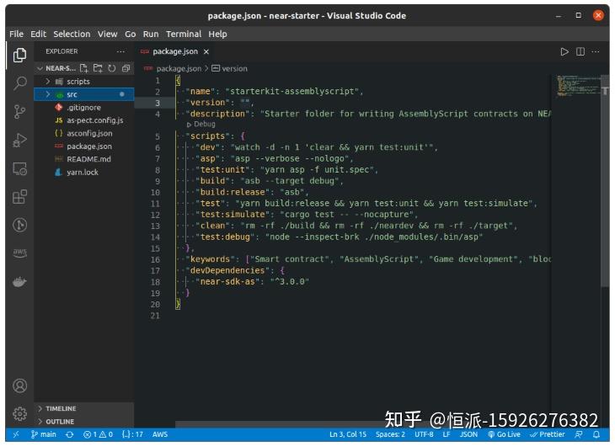Click the {..}: 17 status bar item
615x447 pixels.
(132, 434)
